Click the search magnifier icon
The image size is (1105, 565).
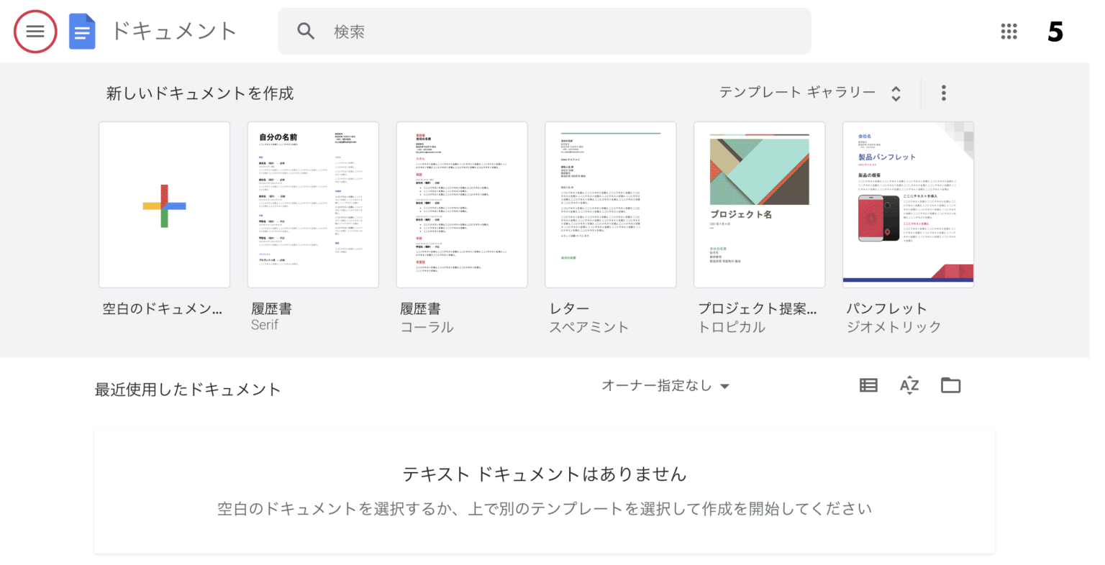[306, 31]
